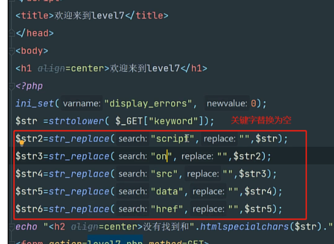
Task: Click the newvalue: parameter hint
Action: pos(227,104)
